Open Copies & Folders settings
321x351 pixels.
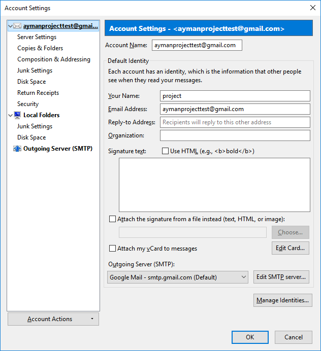coord(40,48)
